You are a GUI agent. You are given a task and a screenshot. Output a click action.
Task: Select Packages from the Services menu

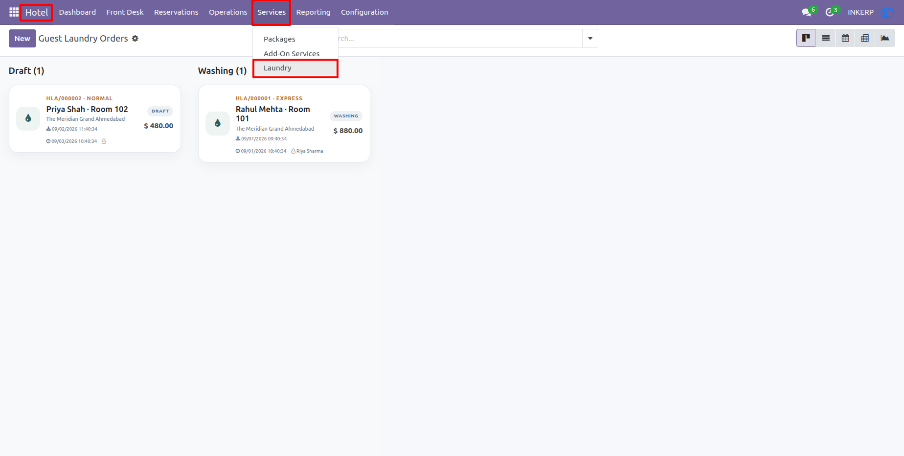coord(279,39)
